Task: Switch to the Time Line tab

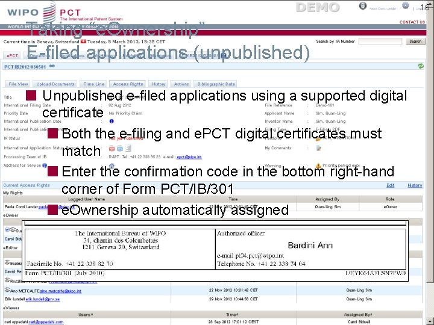Action: pyautogui.click(x=94, y=84)
